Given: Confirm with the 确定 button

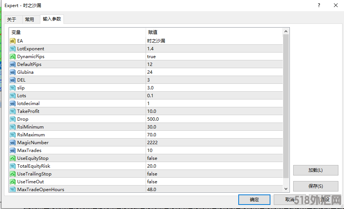Looking at the screenshot, I should coord(254,200).
